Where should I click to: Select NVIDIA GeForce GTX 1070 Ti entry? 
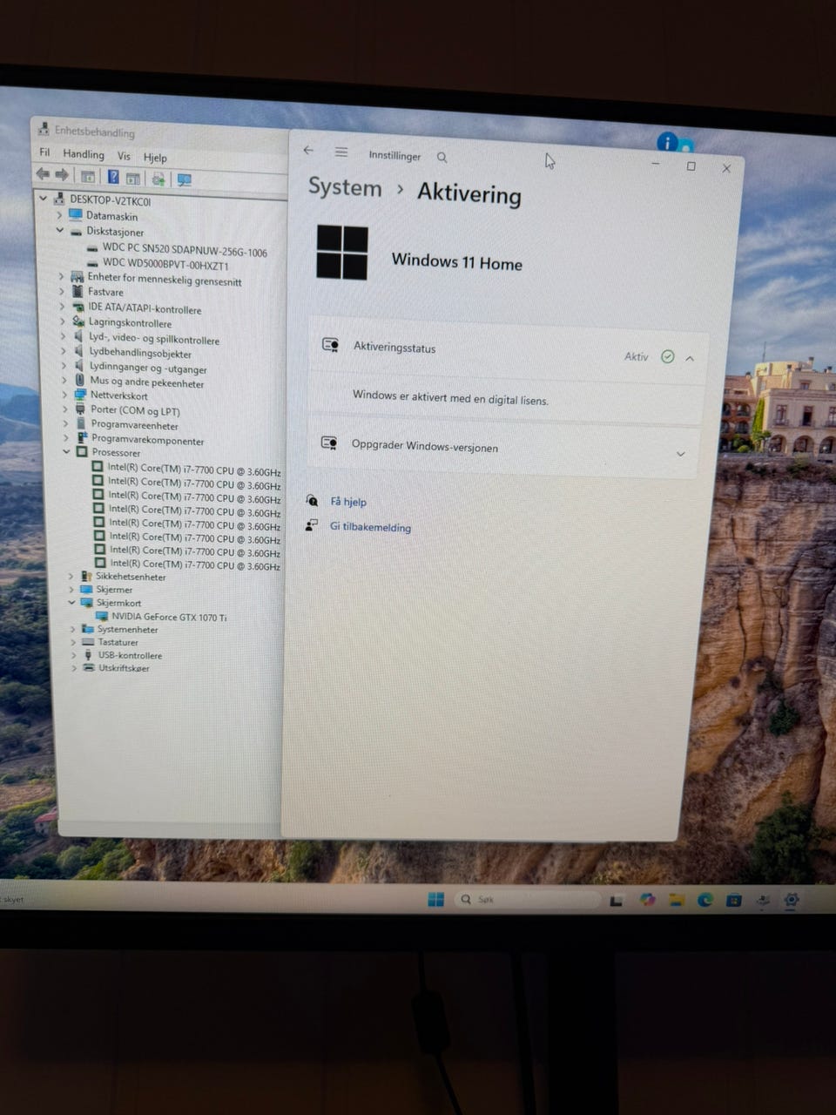[169, 617]
